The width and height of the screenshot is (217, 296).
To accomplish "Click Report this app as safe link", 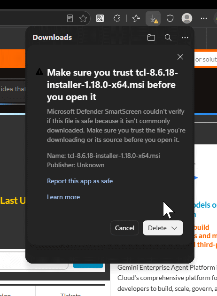I will click(x=80, y=181).
